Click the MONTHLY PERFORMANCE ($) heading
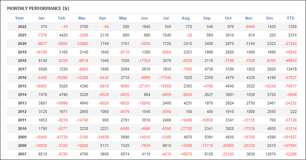Screen dimensions: 306x160 [x=38, y=8]
